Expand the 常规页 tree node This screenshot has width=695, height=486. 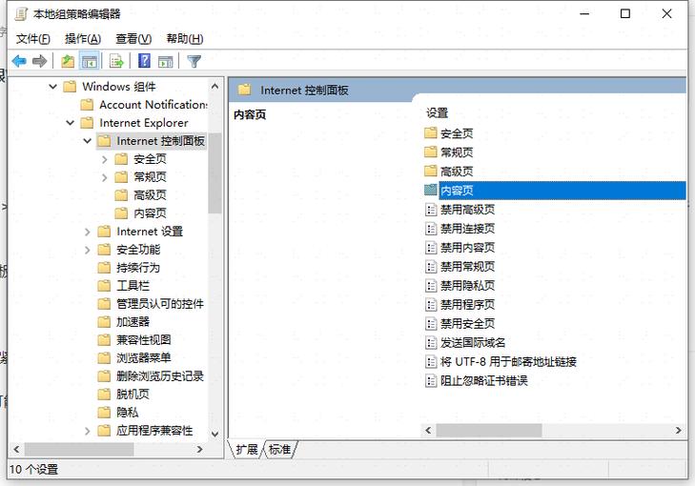click(x=105, y=177)
